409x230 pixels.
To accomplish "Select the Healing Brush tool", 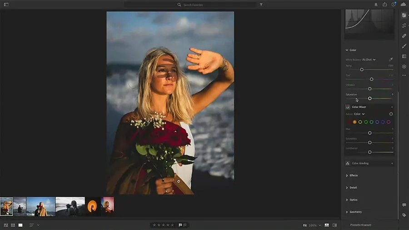I will 404,35.
